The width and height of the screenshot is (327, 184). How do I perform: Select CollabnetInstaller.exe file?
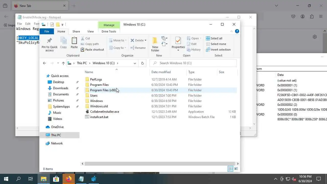pyautogui.click(x=104, y=112)
